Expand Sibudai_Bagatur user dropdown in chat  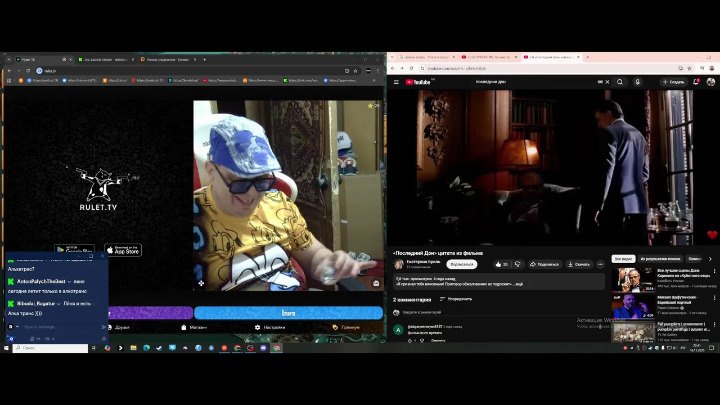click(59, 304)
